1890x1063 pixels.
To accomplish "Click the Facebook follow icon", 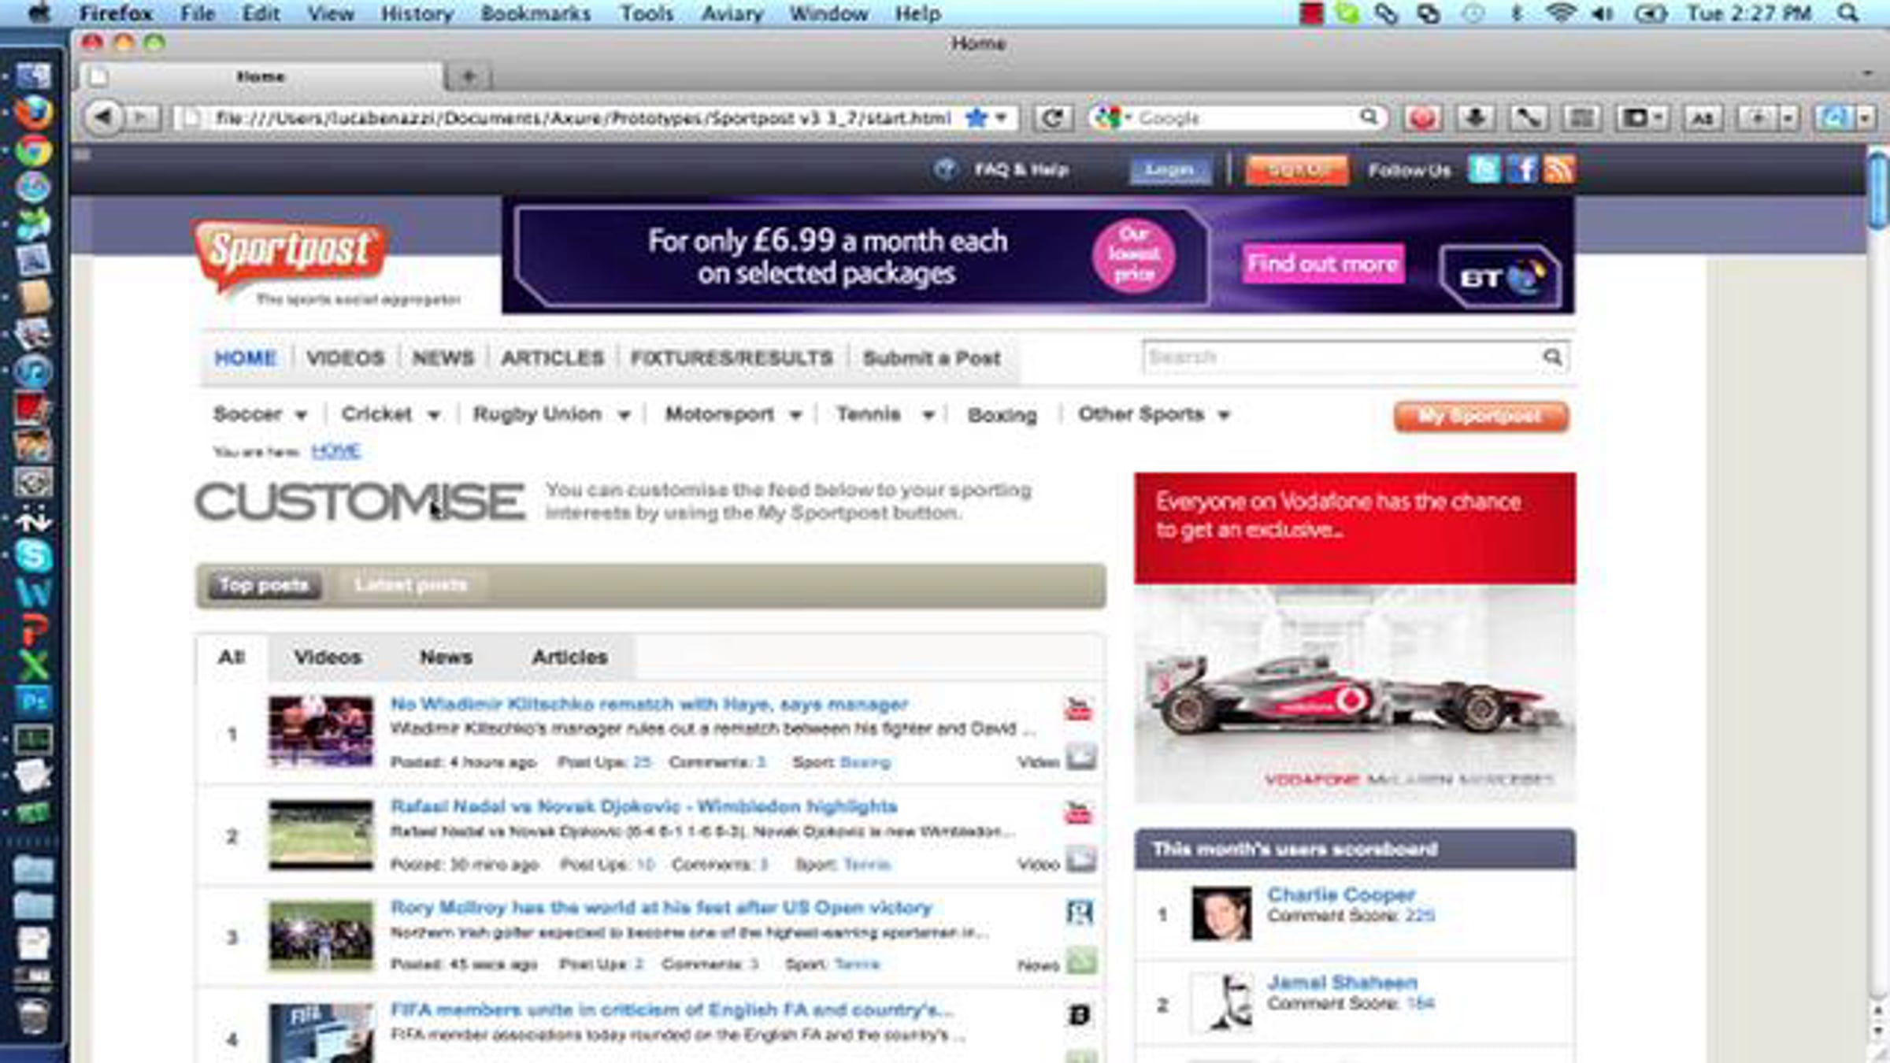I will click(x=1522, y=169).
